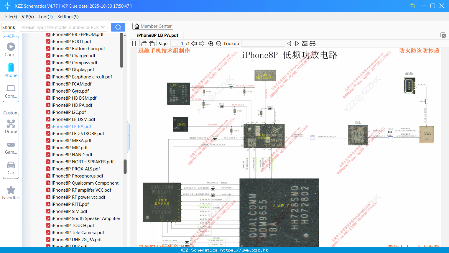449x253 pixels.
Task: Open iPhone8P FCAM.pdf
Action: [71, 84]
